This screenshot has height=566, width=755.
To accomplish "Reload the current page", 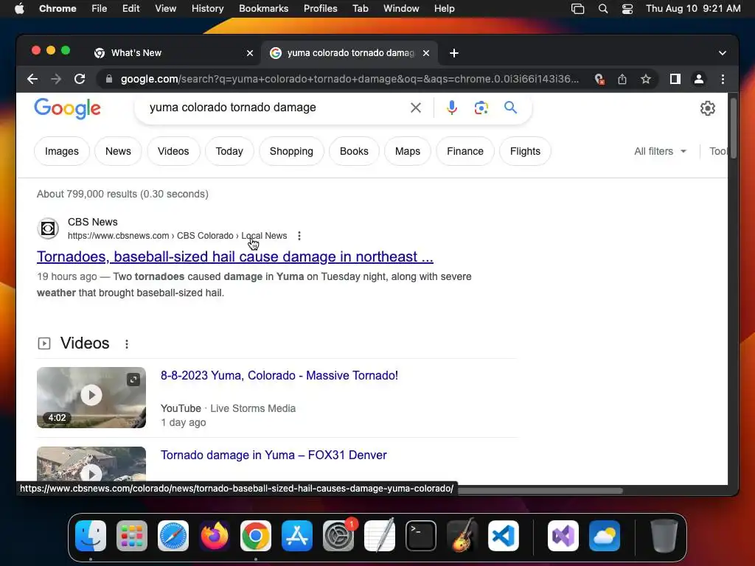I will pos(80,79).
